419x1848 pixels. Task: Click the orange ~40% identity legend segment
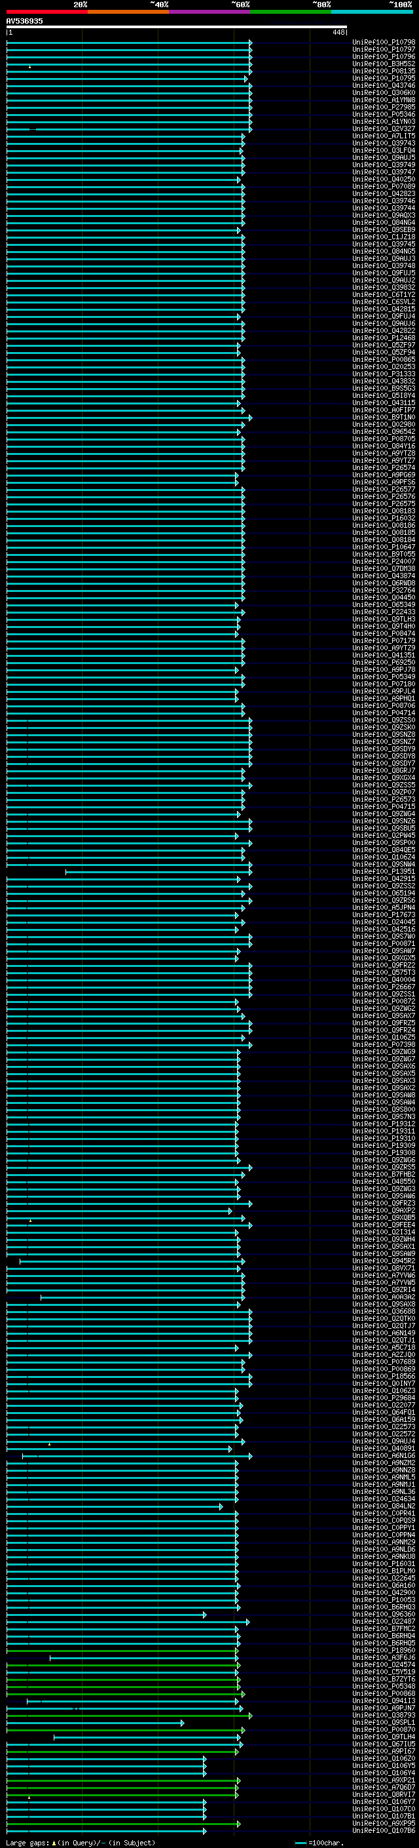pos(128,12)
